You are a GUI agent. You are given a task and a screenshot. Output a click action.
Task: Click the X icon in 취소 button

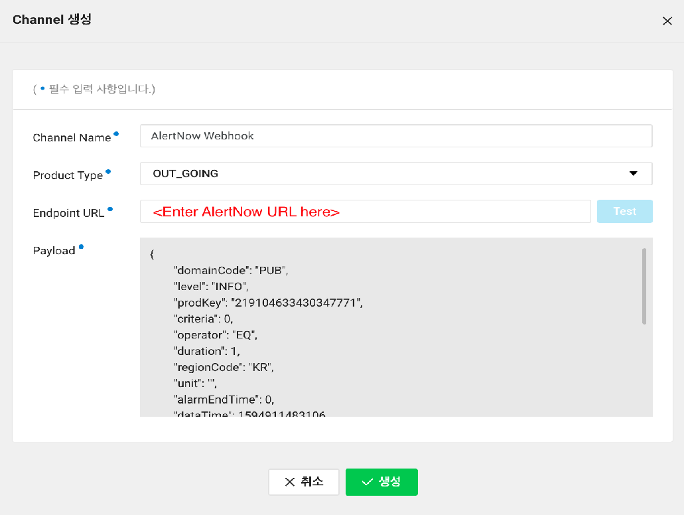(289, 482)
